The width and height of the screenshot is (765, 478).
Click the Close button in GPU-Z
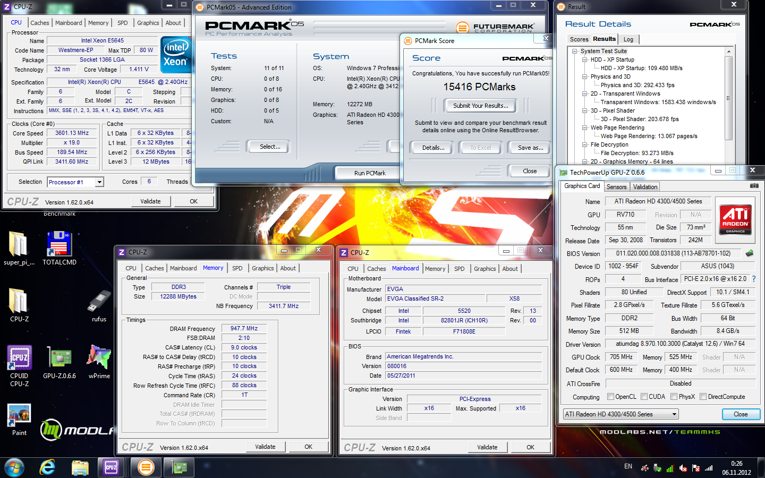coord(741,414)
